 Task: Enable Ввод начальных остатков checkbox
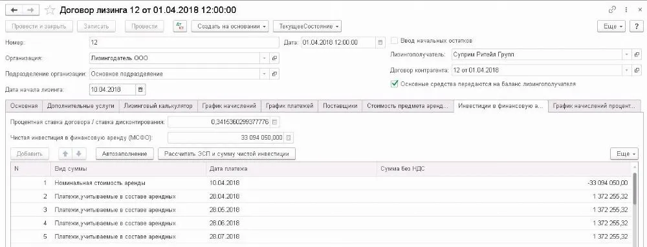(x=395, y=41)
